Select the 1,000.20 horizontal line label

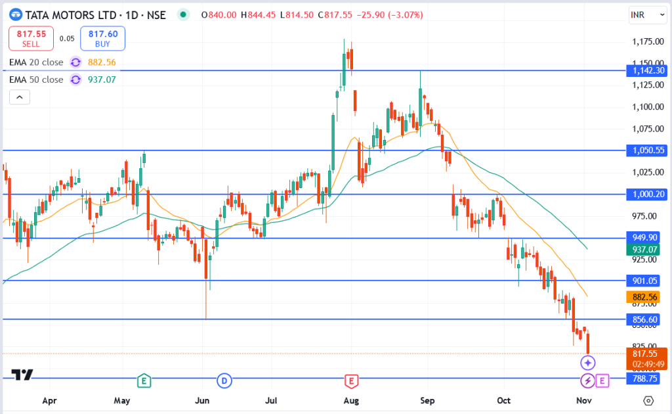[x=646, y=195]
